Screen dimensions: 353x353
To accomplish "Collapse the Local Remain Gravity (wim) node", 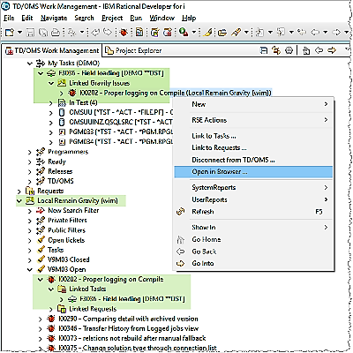I will click(19, 201).
